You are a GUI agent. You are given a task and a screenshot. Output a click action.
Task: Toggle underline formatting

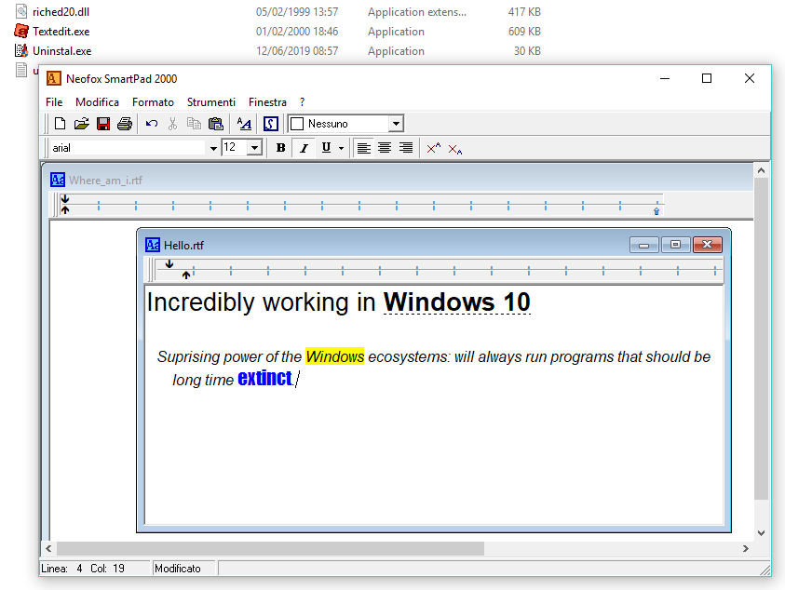[326, 148]
